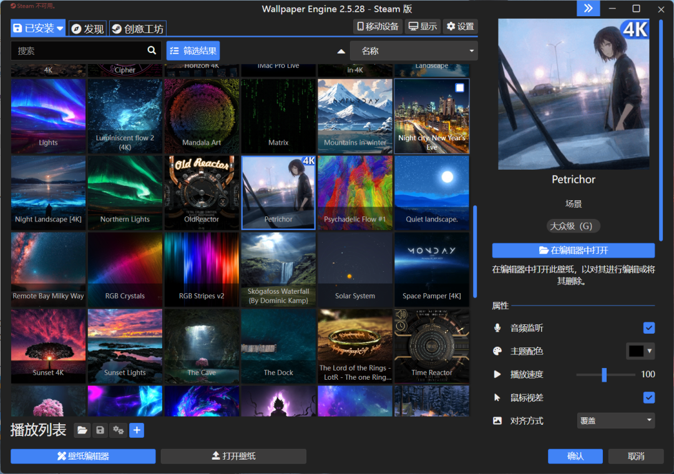This screenshot has width=674, height=474.
Task: Select the Matrix wallpaper thumbnail
Action: pos(278,115)
